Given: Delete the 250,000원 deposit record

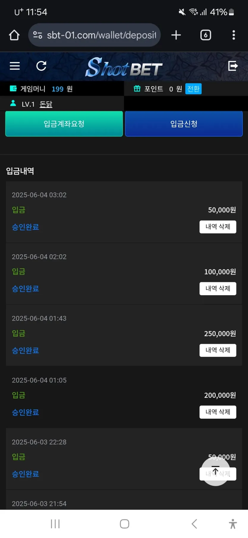Looking at the screenshot, I should pyautogui.click(x=218, y=350).
